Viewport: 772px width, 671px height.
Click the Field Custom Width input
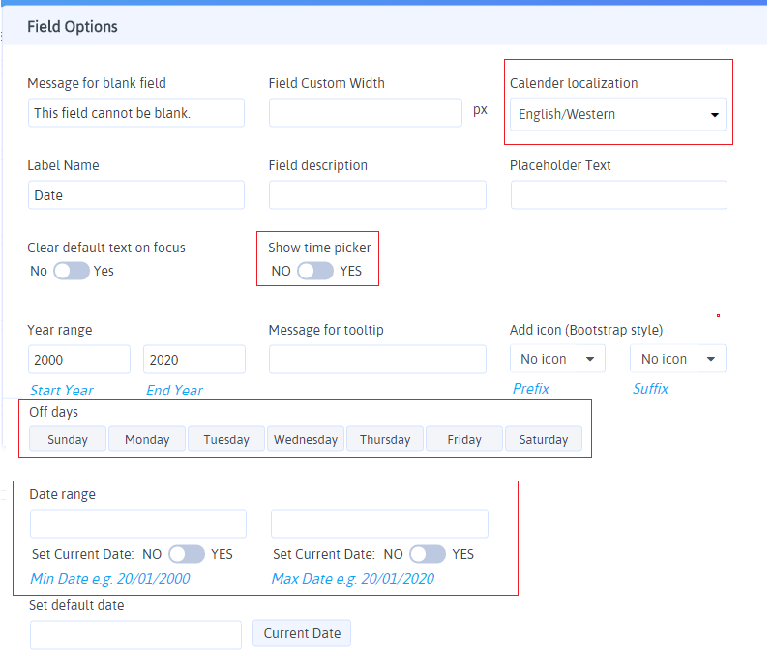[366, 113]
